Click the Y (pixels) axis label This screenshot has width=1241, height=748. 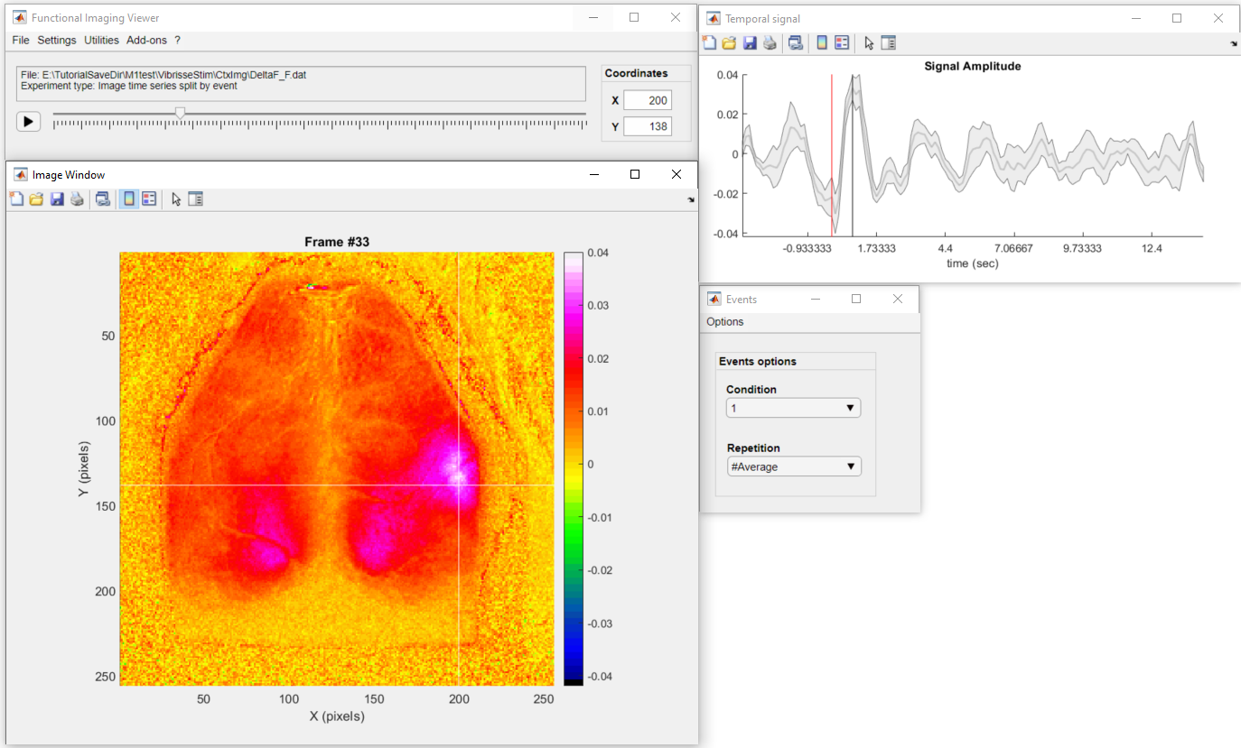coord(84,469)
